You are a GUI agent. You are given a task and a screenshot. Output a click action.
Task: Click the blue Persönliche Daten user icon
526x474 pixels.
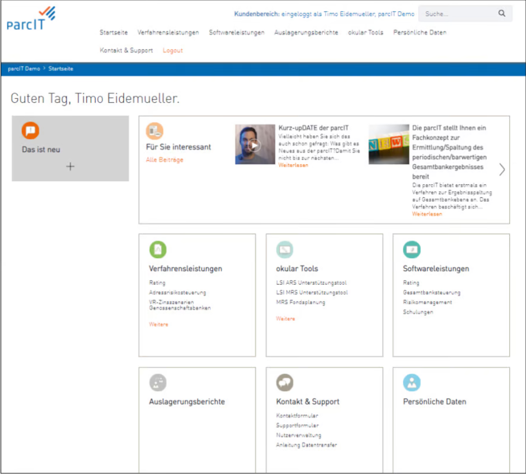412,382
